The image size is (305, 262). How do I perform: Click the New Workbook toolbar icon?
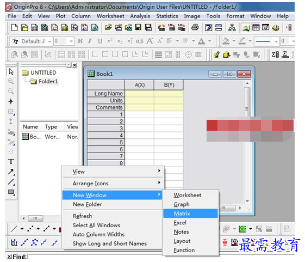click(x=35, y=28)
